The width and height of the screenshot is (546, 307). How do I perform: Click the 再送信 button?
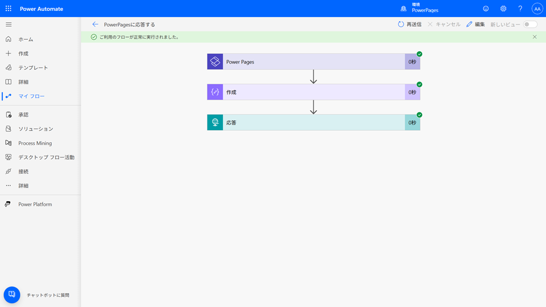point(409,24)
